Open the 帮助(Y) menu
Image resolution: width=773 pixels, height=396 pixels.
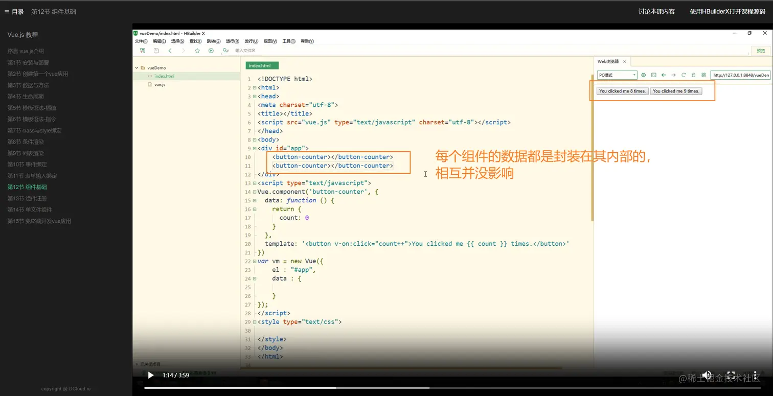click(x=307, y=41)
